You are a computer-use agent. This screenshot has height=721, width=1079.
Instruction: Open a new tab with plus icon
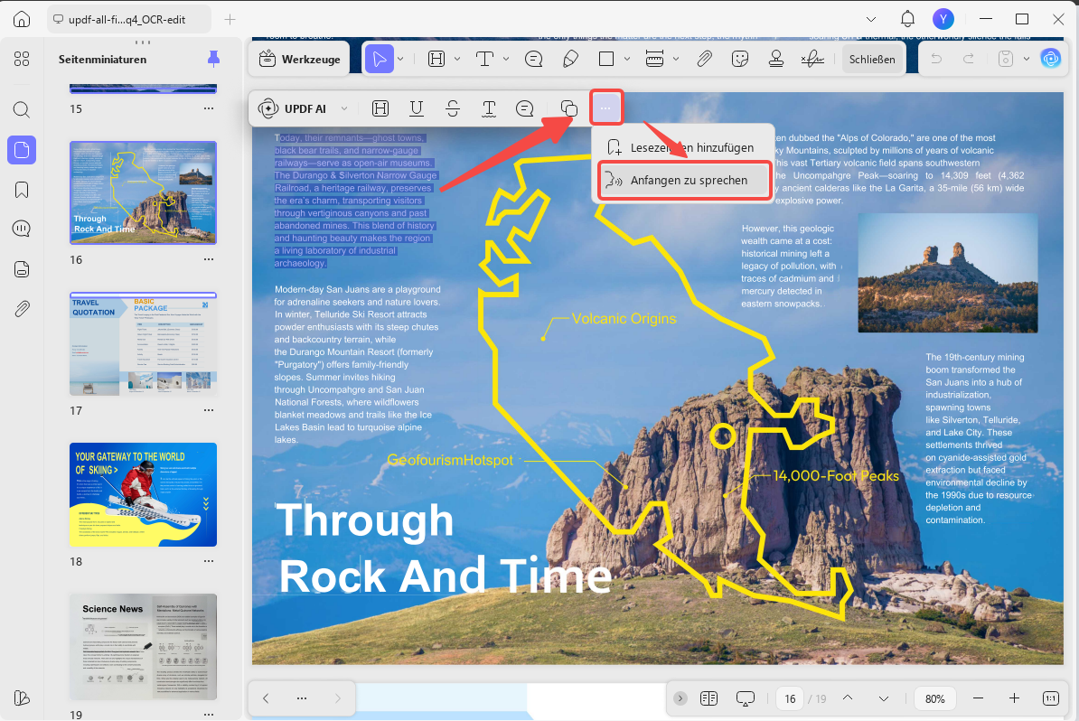click(x=230, y=19)
